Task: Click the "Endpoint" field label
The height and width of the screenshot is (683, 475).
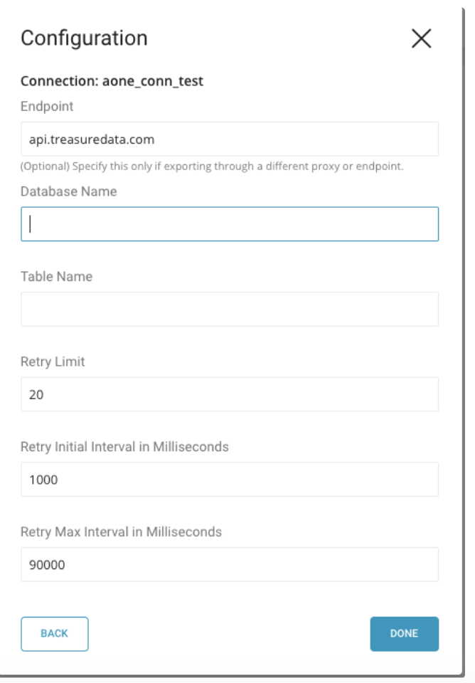Action: pyautogui.click(x=47, y=106)
